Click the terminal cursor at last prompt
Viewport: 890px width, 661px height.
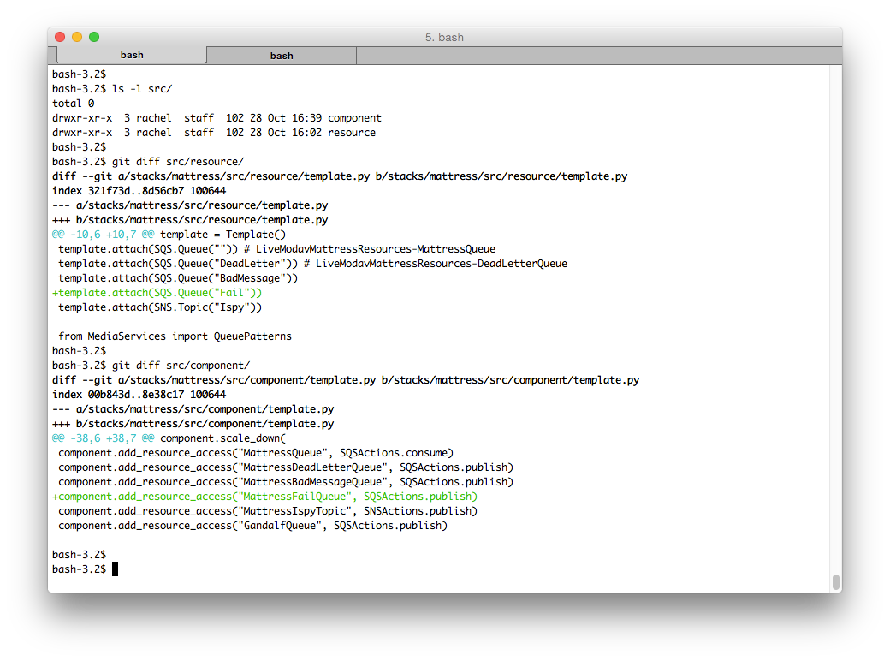click(116, 569)
